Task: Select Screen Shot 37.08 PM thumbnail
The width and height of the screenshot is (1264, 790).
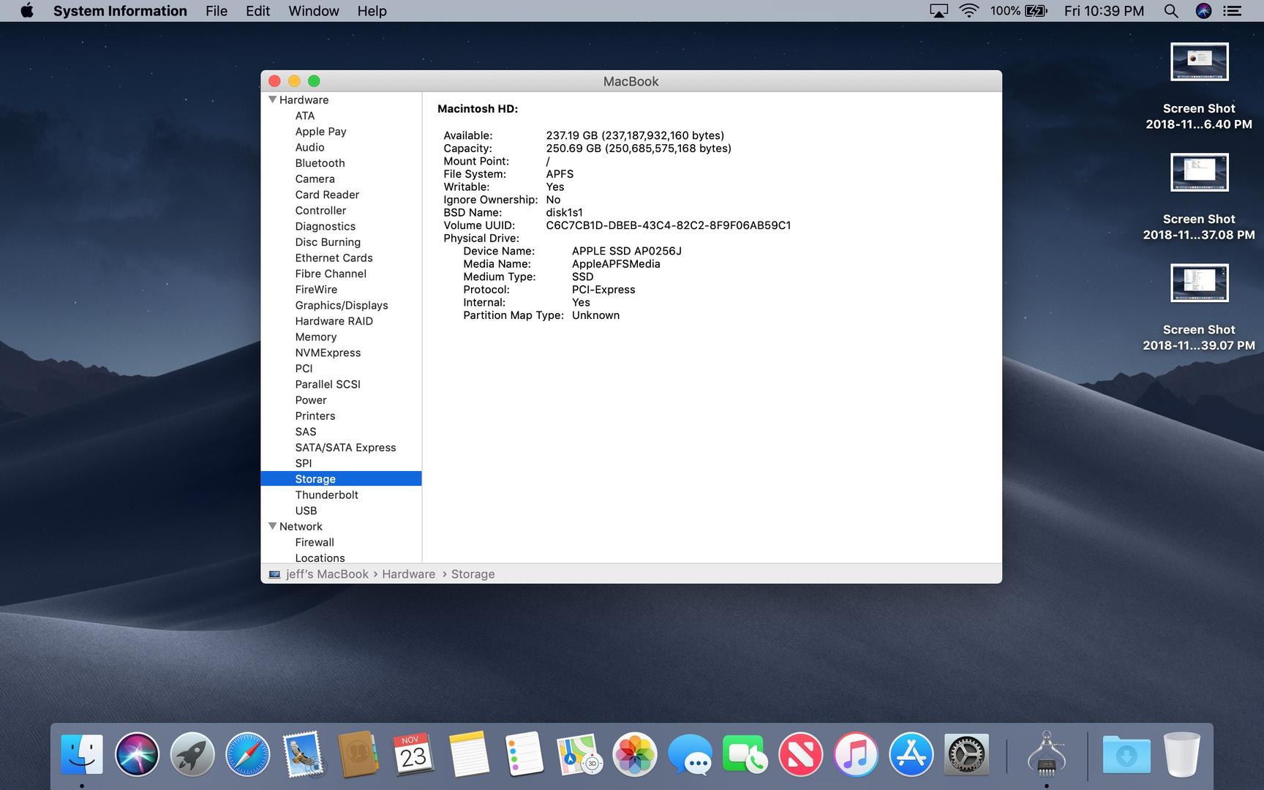Action: (x=1199, y=173)
